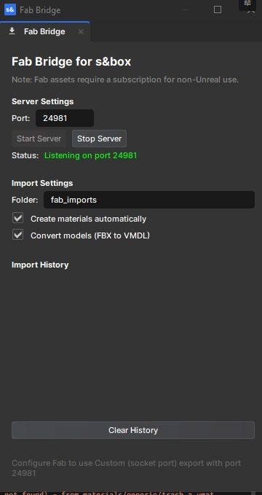
Task: Disable Create materials automatically checkbox
Action: tap(17, 218)
